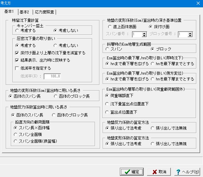Select 考慮しない under キャンバー盛土

pyautogui.click(x=66, y=31)
